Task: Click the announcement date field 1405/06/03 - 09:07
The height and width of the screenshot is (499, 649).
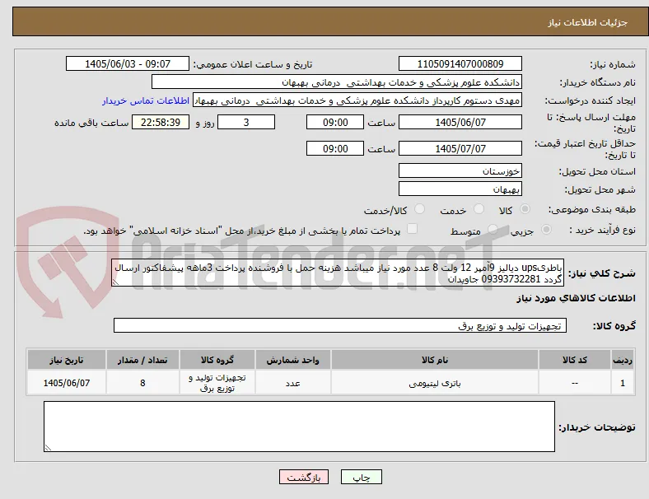Action: 128,63
